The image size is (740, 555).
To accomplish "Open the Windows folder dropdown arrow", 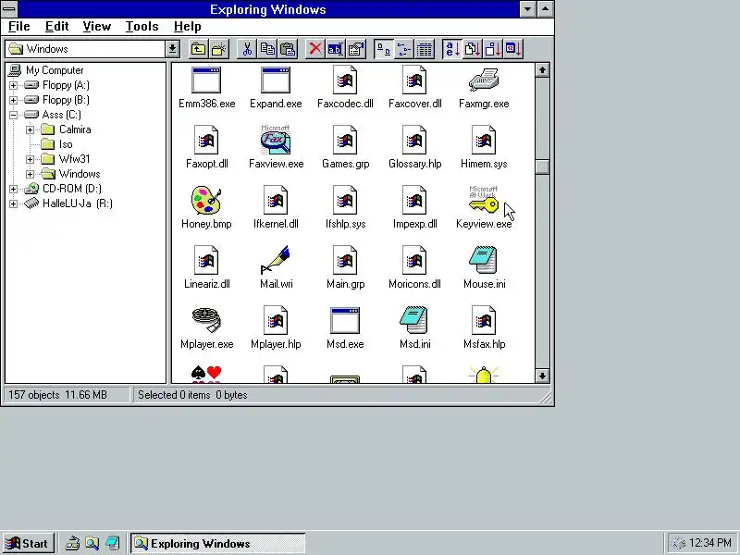I will coord(172,49).
